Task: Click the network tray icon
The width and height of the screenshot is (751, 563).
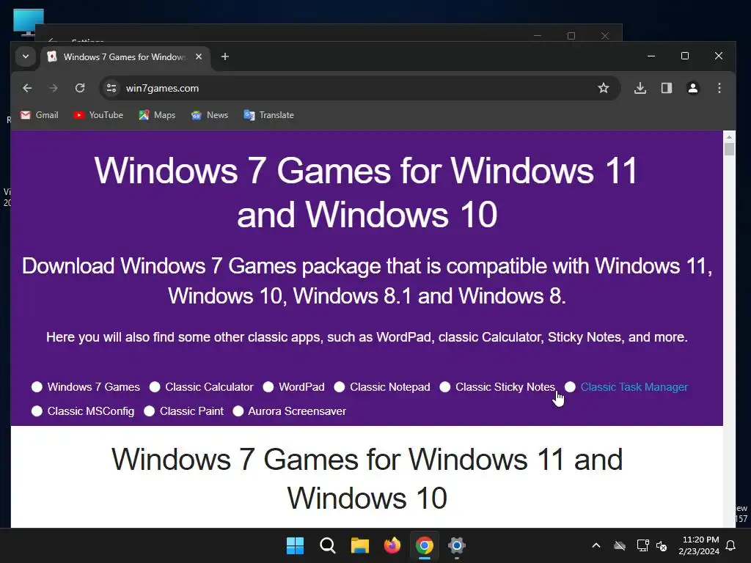Action: click(x=642, y=545)
